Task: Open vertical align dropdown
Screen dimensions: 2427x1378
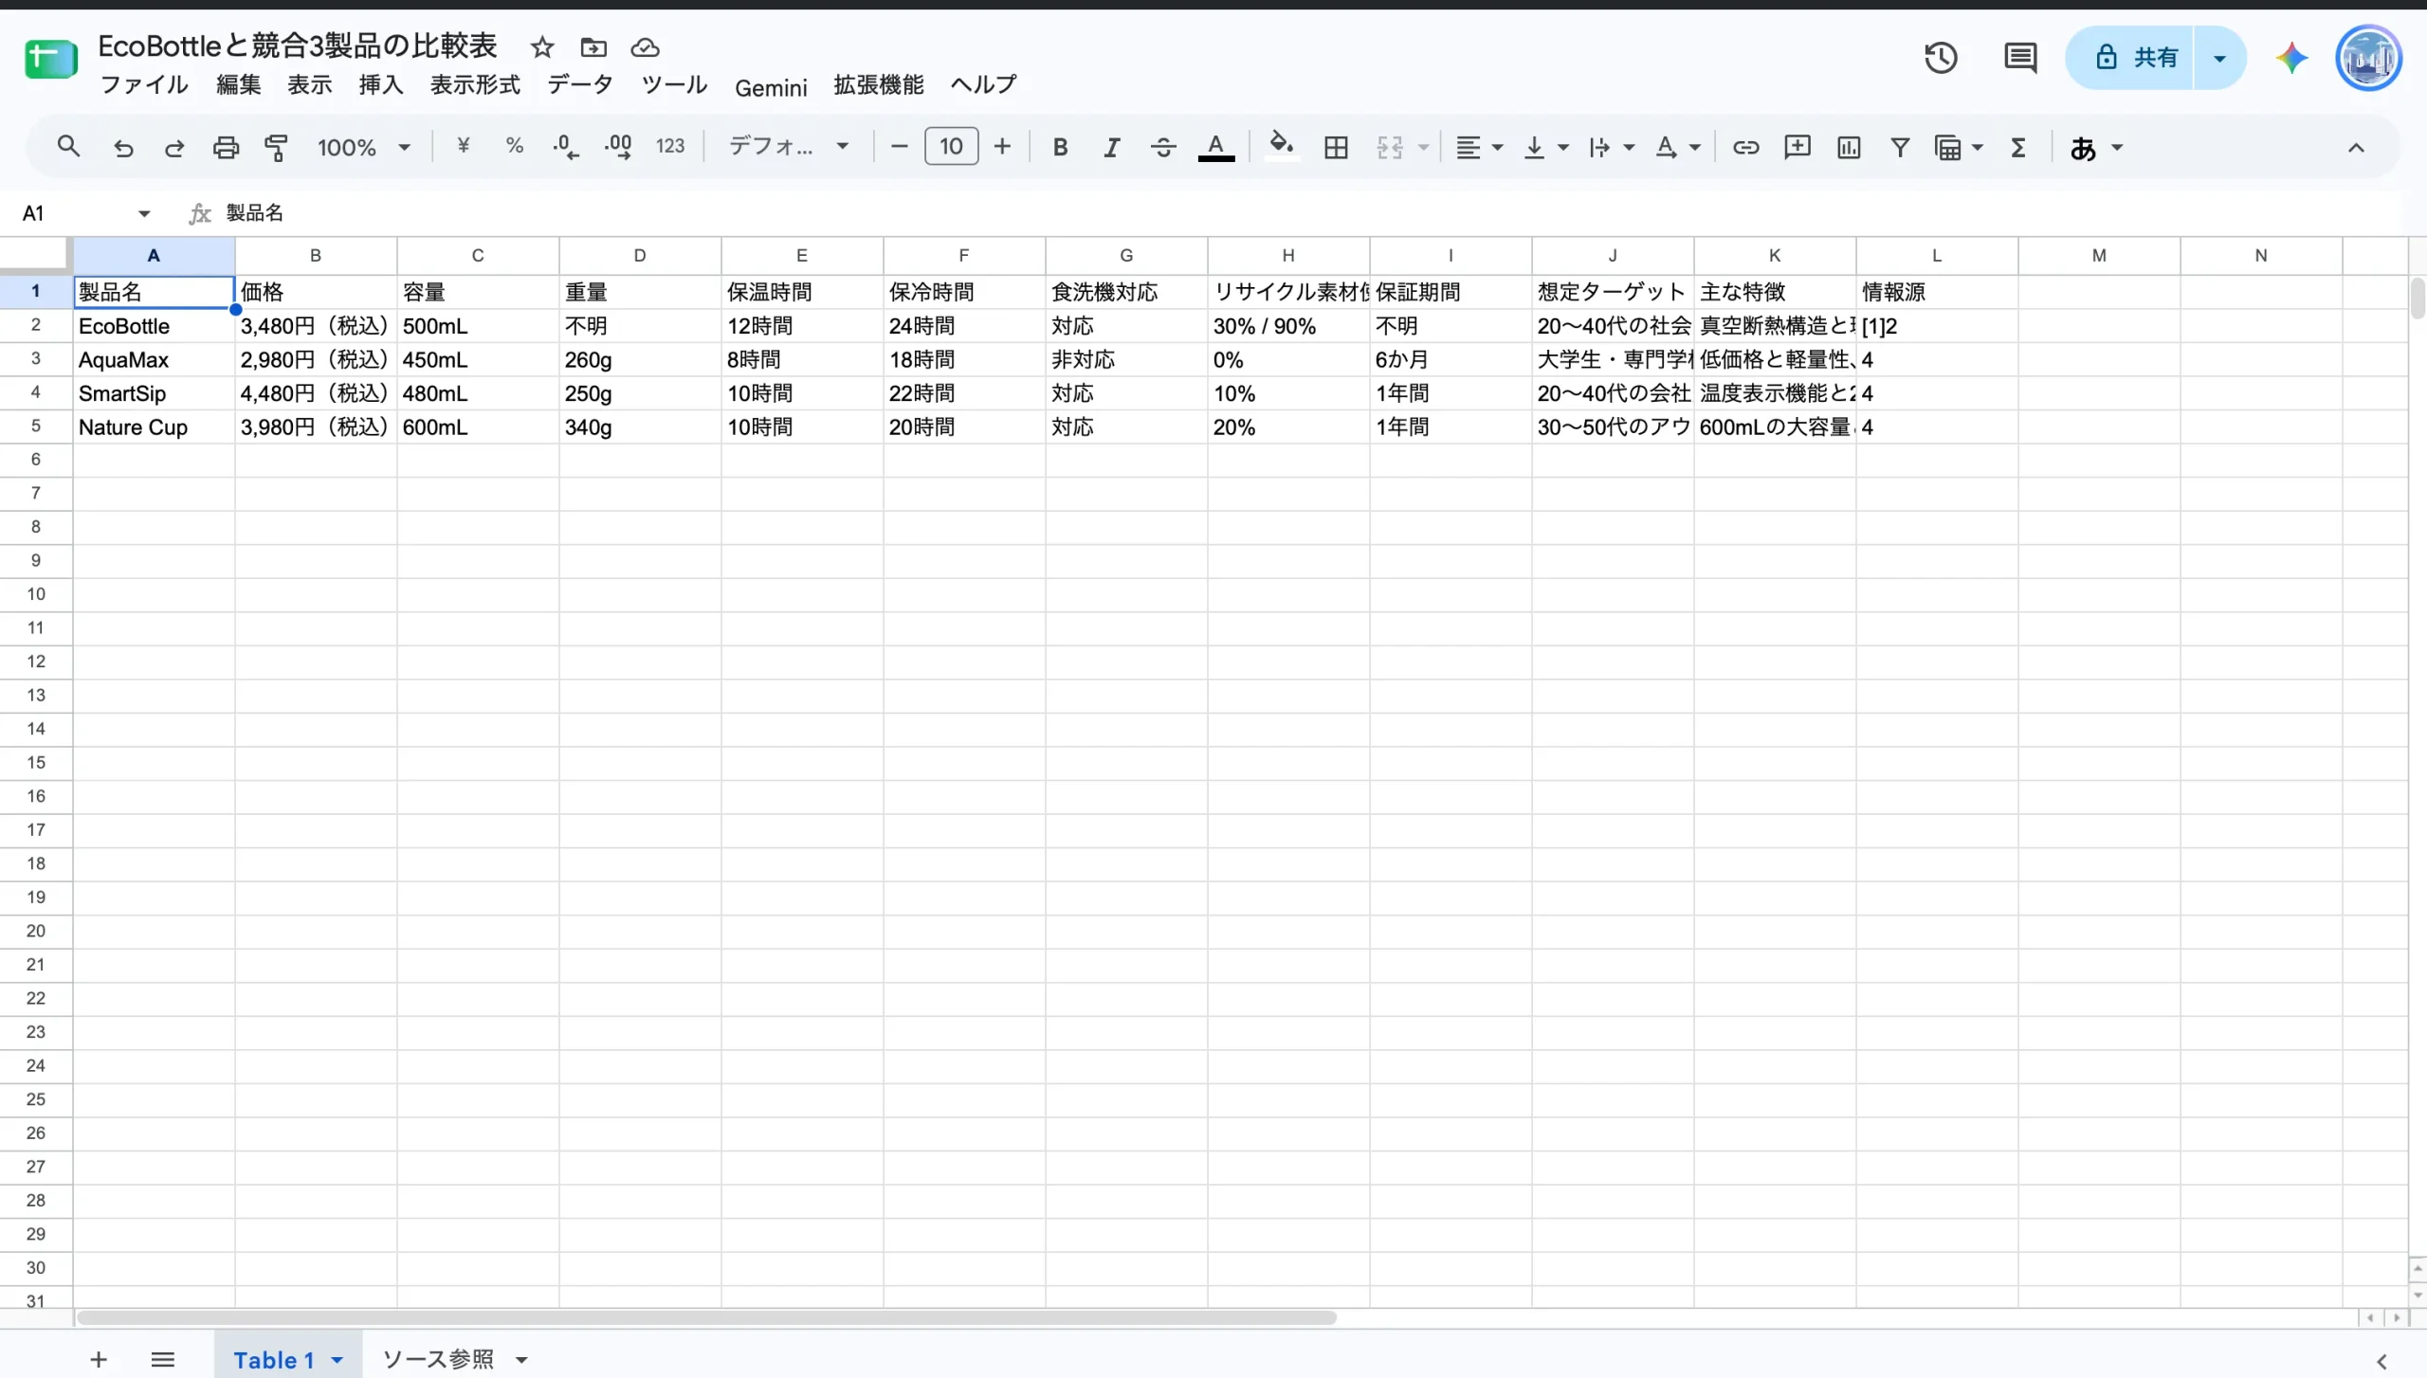Action: point(1545,147)
